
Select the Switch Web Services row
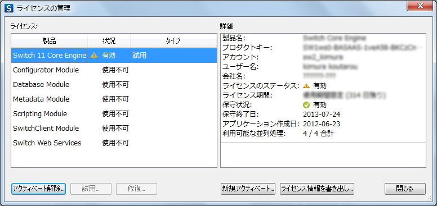[x=114, y=143]
